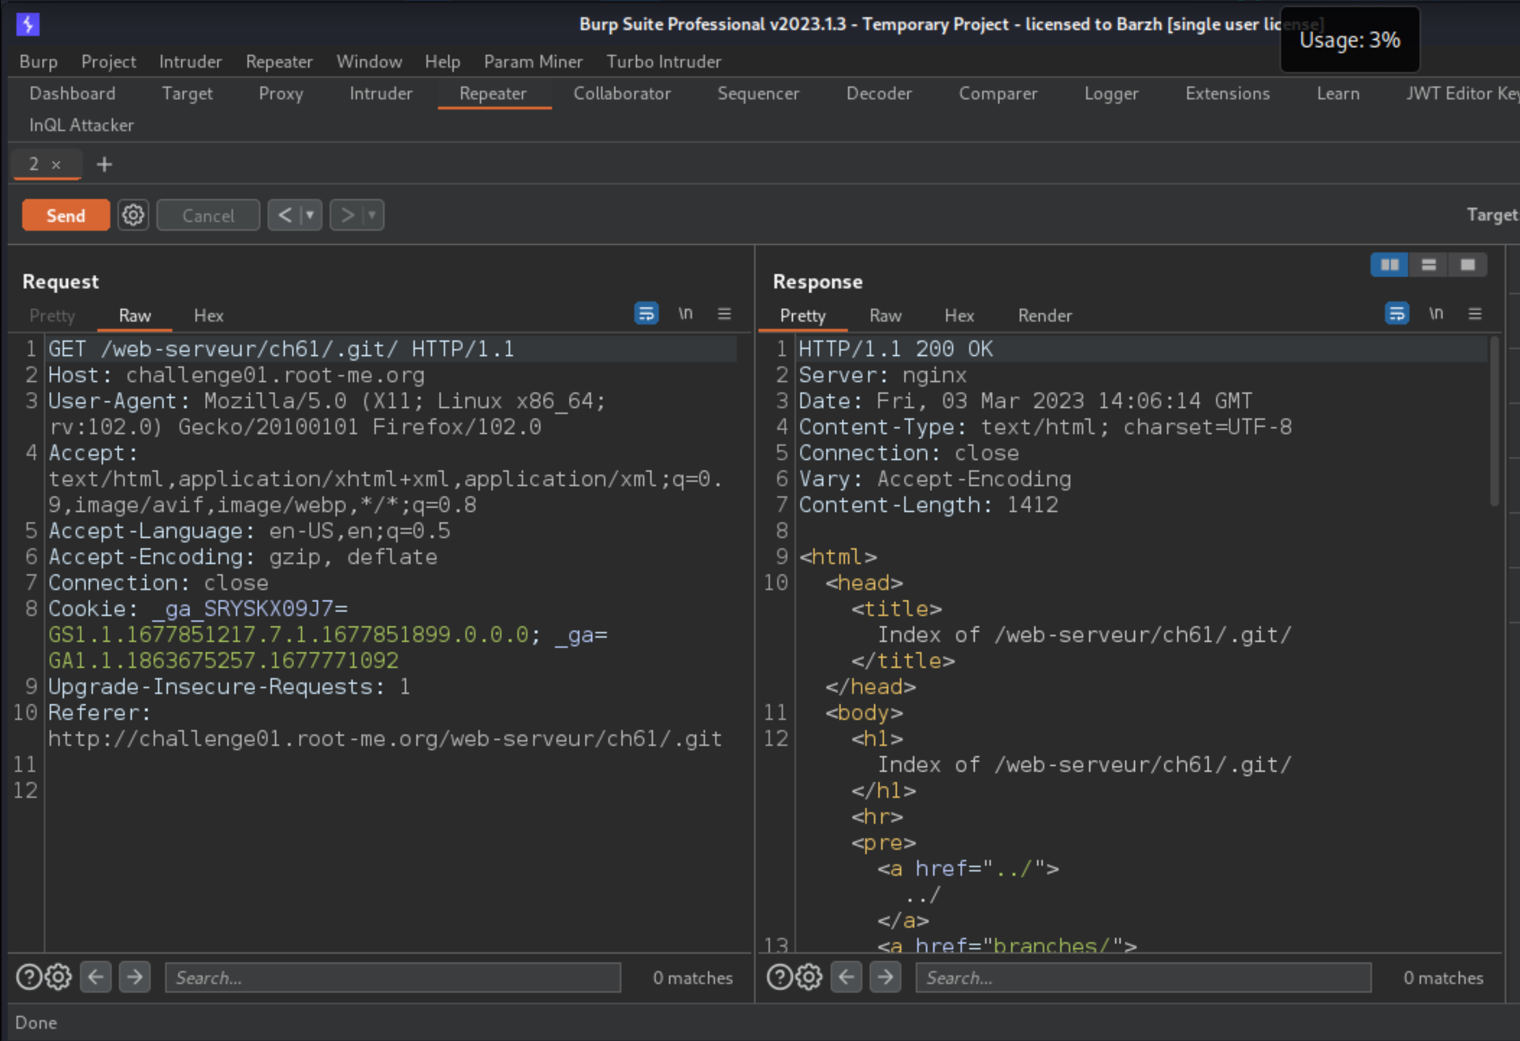Open Repeater send settings gear
The height and width of the screenshot is (1041, 1520).
133,215
